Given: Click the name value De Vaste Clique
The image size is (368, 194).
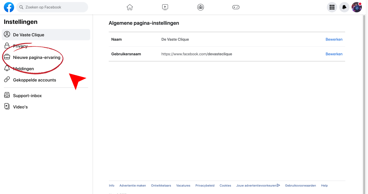Looking at the screenshot, I should (175, 39).
